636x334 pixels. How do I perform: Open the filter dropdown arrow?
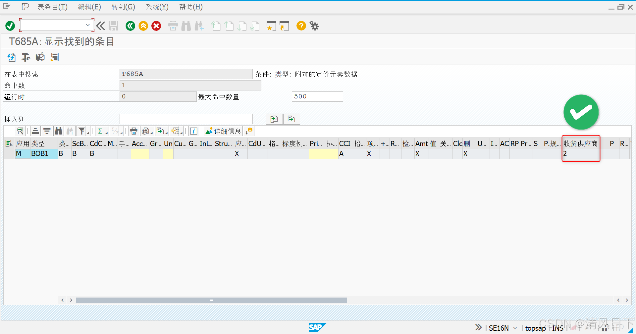coord(87,132)
